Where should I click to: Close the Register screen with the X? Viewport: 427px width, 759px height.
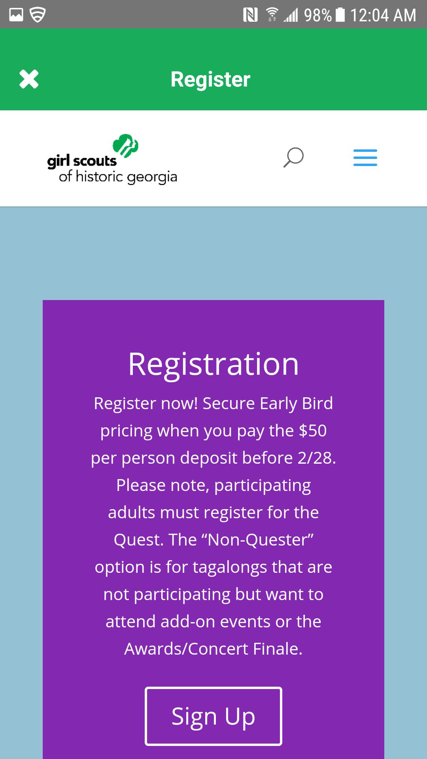click(29, 79)
